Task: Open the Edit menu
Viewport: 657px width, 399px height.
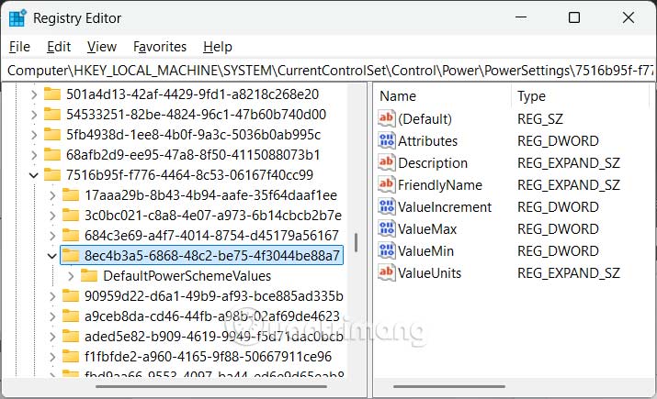Action: click(x=59, y=47)
